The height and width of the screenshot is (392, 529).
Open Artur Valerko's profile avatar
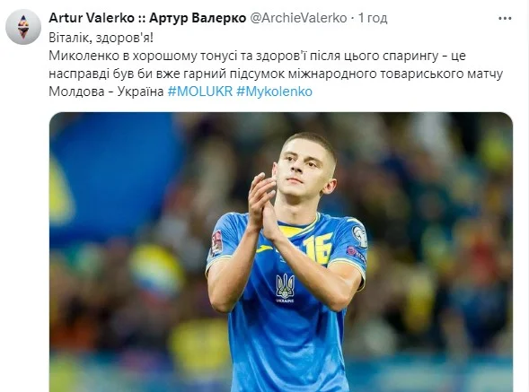tap(23, 27)
